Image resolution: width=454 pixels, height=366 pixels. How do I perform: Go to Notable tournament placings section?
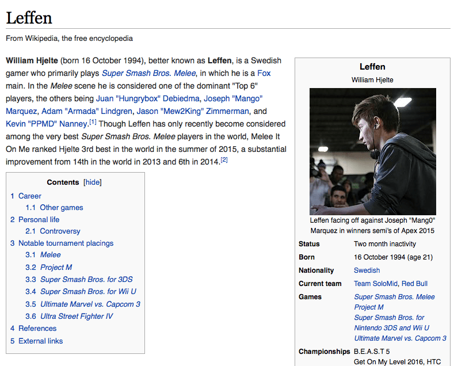point(66,243)
